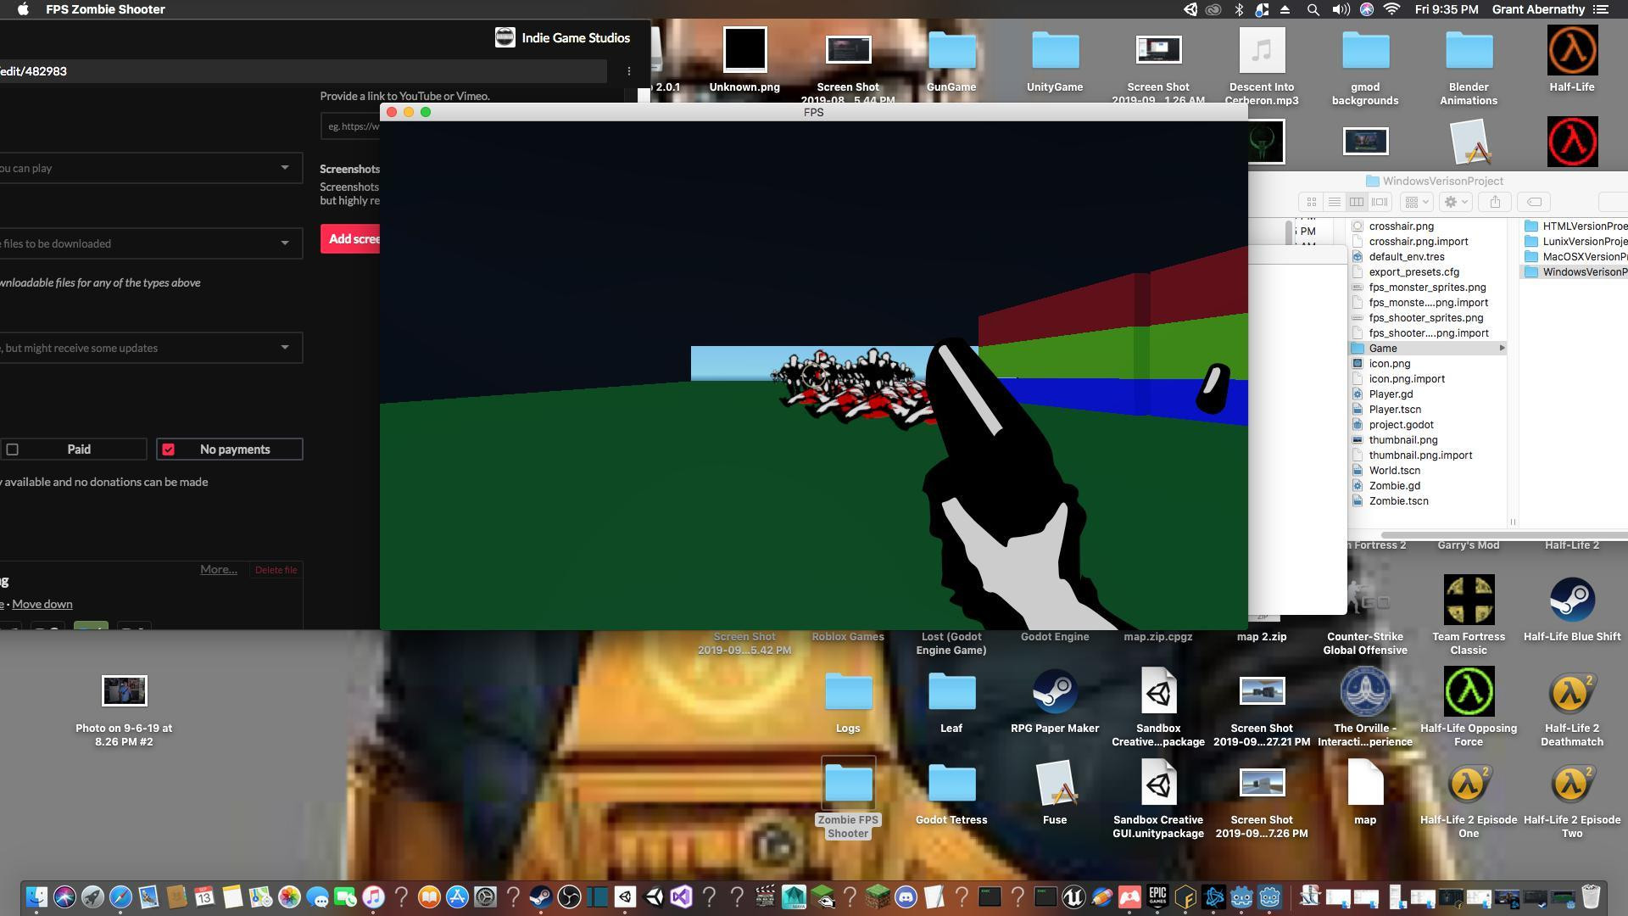This screenshot has height=916, width=1628.
Task: Open Safari from the Dock
Action: tap(120, 896)
